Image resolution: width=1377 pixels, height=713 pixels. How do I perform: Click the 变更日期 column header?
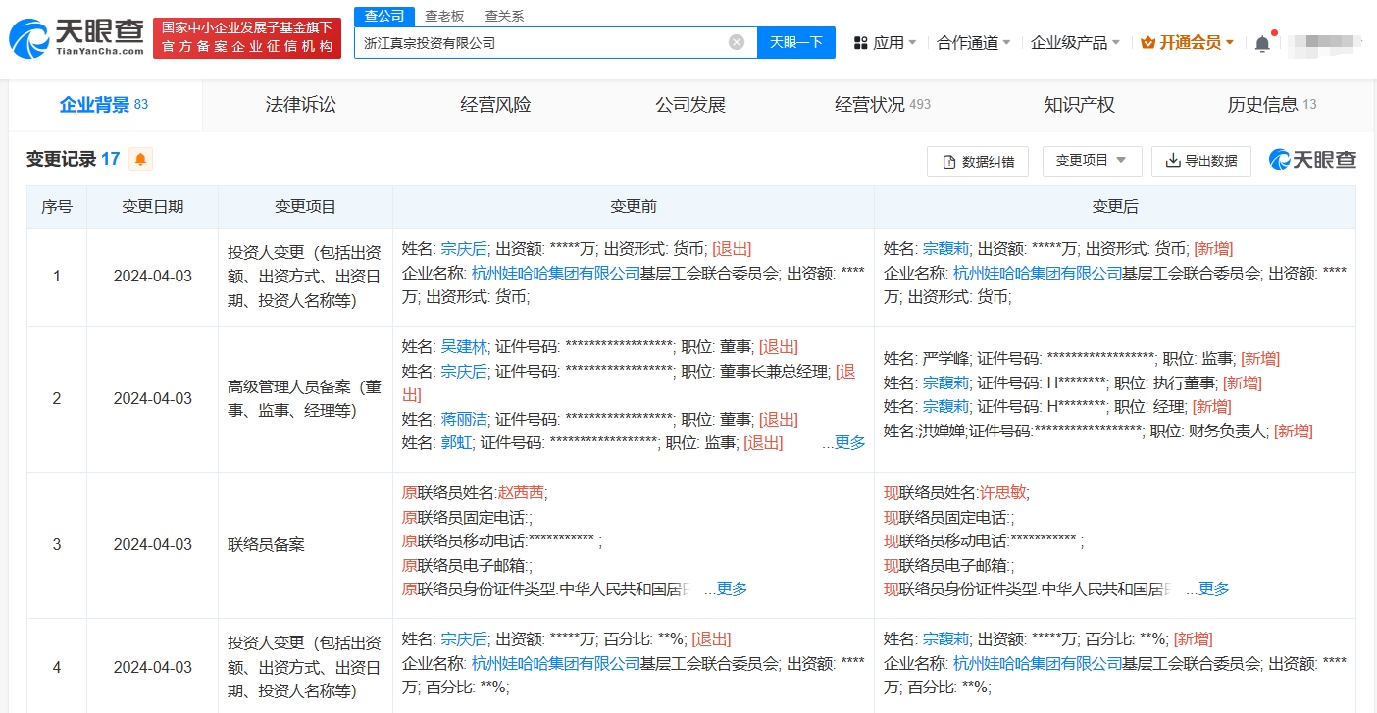tap(152, 207)
